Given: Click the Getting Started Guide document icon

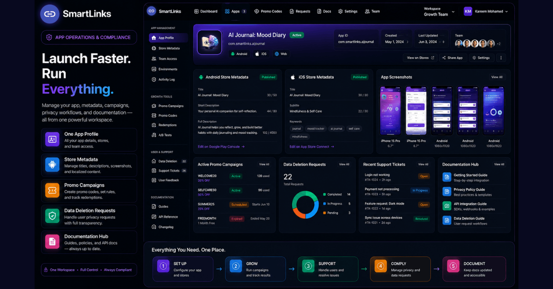Looking at the screenshot, I should (447, 177).
